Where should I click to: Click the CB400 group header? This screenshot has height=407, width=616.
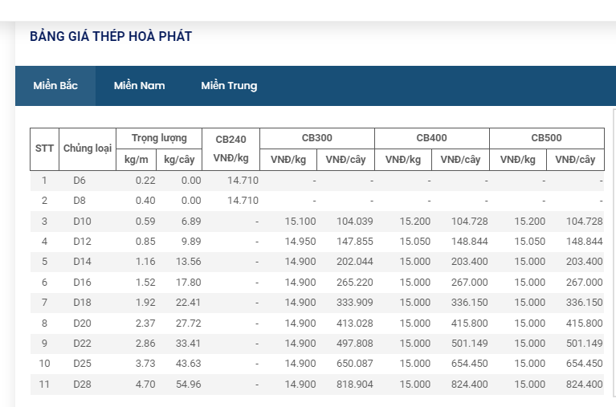431,138
